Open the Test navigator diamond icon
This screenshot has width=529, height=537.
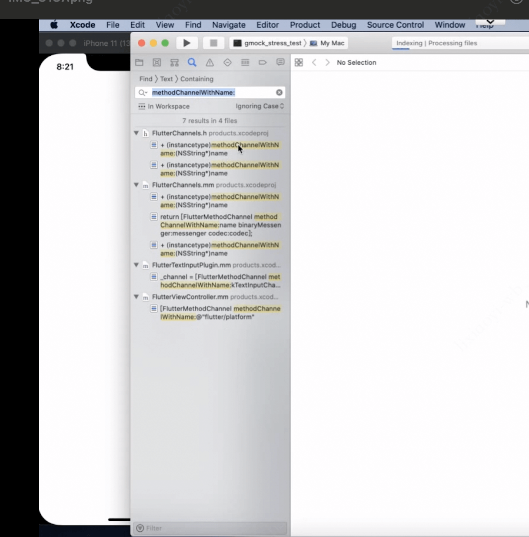click(227, 63)
